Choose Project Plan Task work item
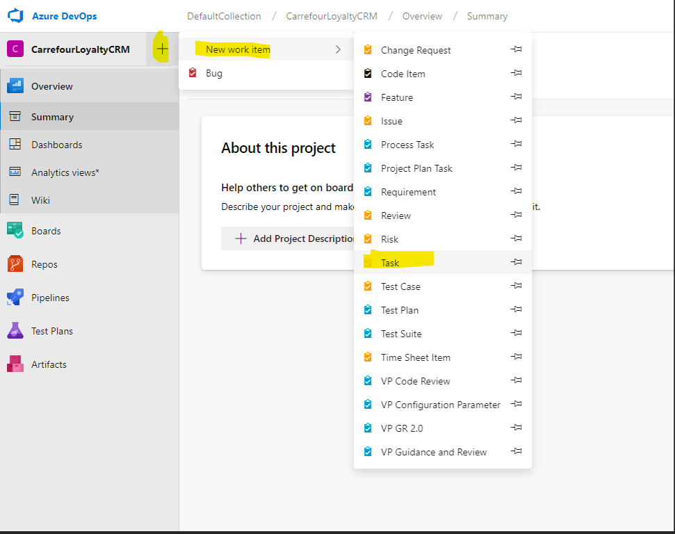The image size is (675, 534). tap(443, 168)
